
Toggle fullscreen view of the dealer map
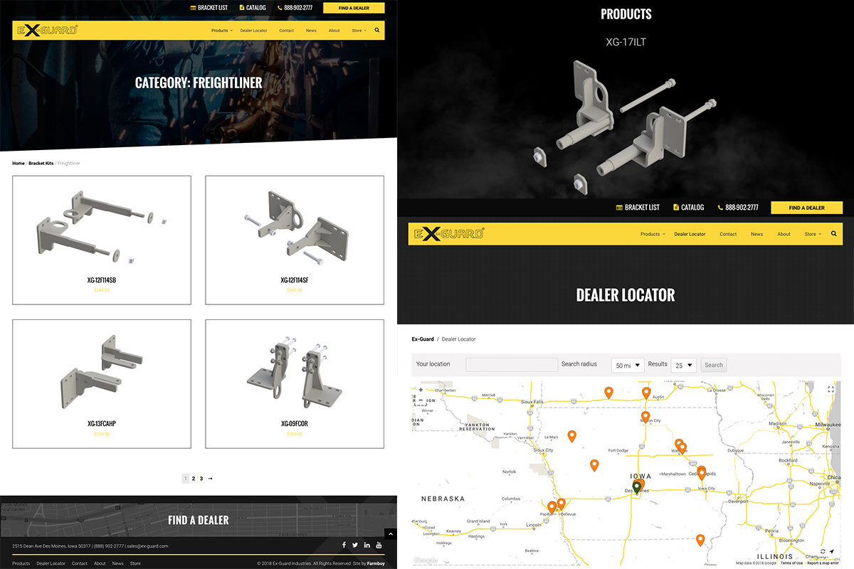[x=831, y=390]
